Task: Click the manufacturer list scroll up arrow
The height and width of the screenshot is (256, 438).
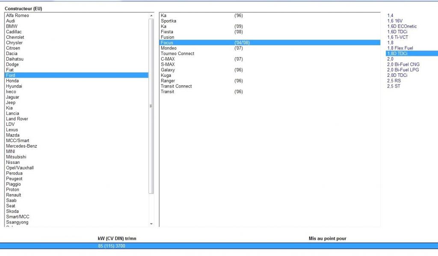Action: (x=151, y=16)
